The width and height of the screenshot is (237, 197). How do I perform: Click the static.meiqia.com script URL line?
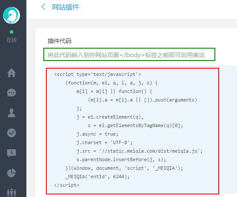pyautogui.click(x=140, y=151)
